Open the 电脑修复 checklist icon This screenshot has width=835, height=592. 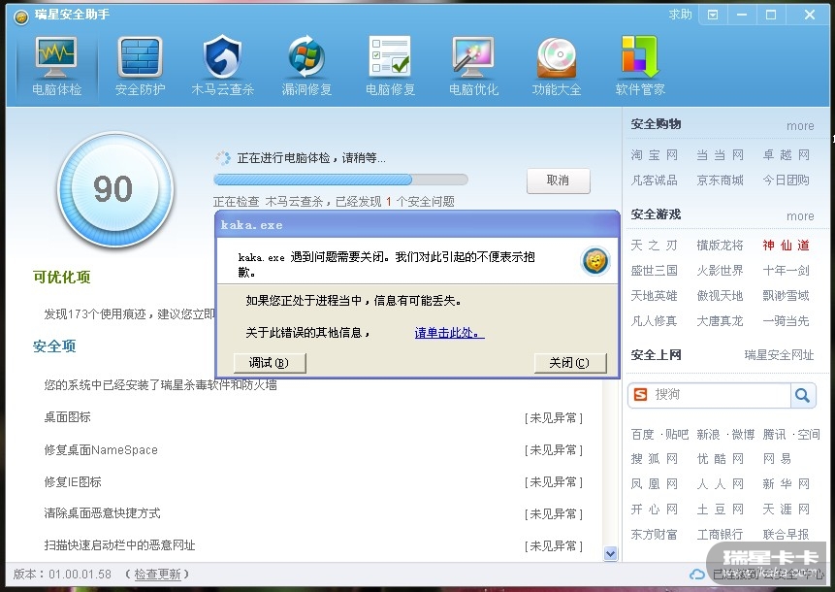pyautogui.click(x=390, y=56)
